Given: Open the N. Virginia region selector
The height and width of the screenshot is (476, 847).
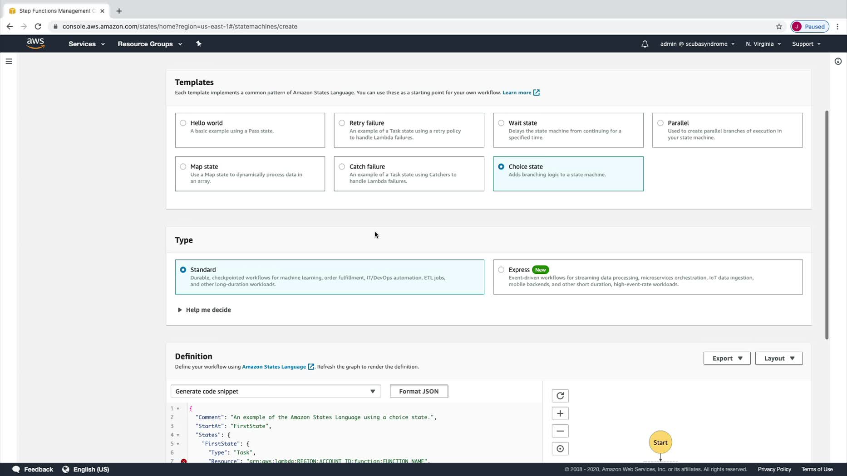Looking at the screenshot, I should pos(763,44).
